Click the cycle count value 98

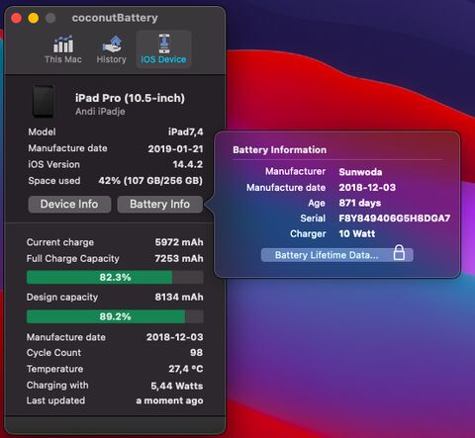point(197,352)
